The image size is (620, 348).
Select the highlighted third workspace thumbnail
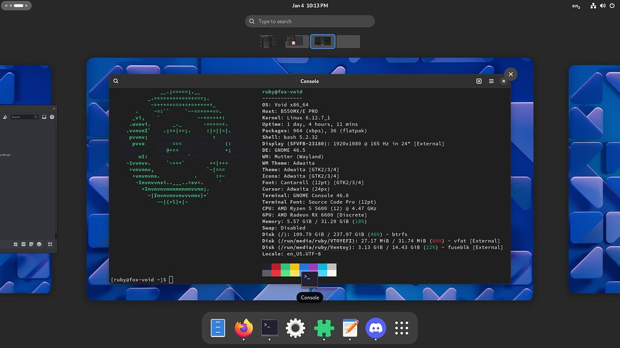pos(323,42)
